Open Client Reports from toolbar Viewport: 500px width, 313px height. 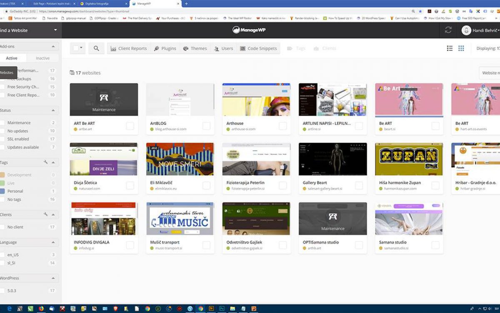point(129,48)
